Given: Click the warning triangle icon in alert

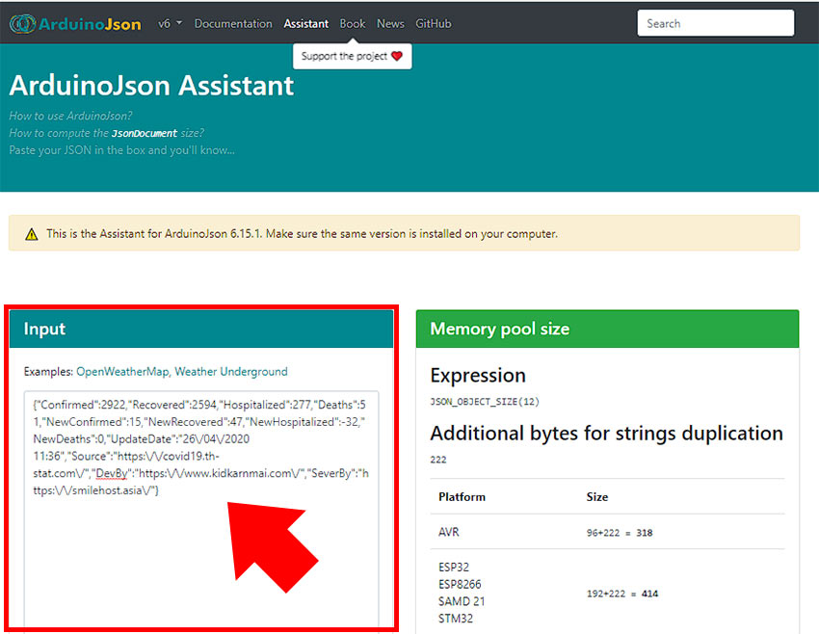Looking at the screenshot, I should [32, 234].
